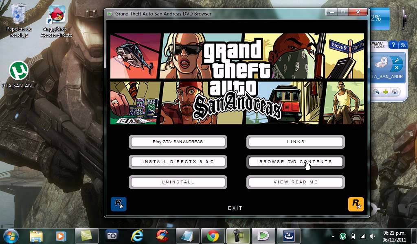Switch to the green notes taskbar window
Screen dimensions: 417x244
point(86,236)
